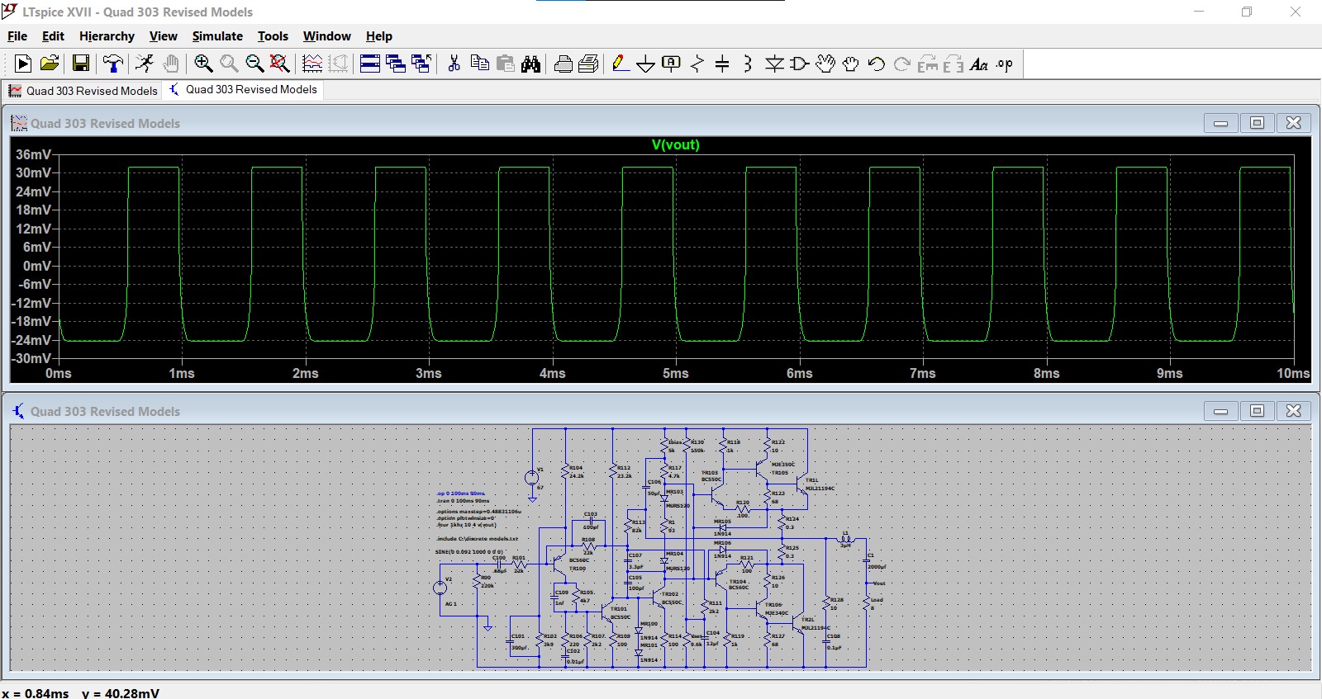Click the Cut scissors icon
Screen dimensions: 1322x699
pyautogui.click(x=454, y=64)
